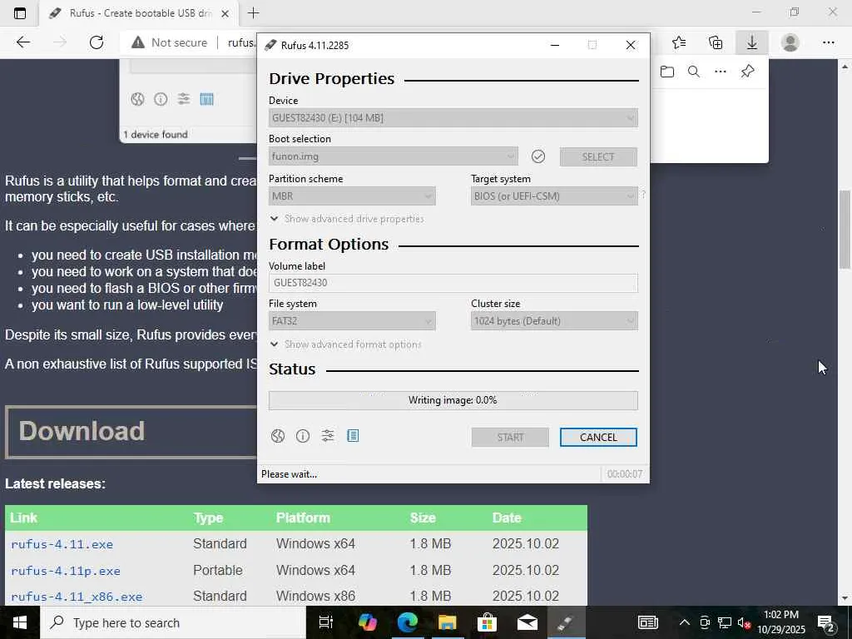Open Windows Start menu

20,622
